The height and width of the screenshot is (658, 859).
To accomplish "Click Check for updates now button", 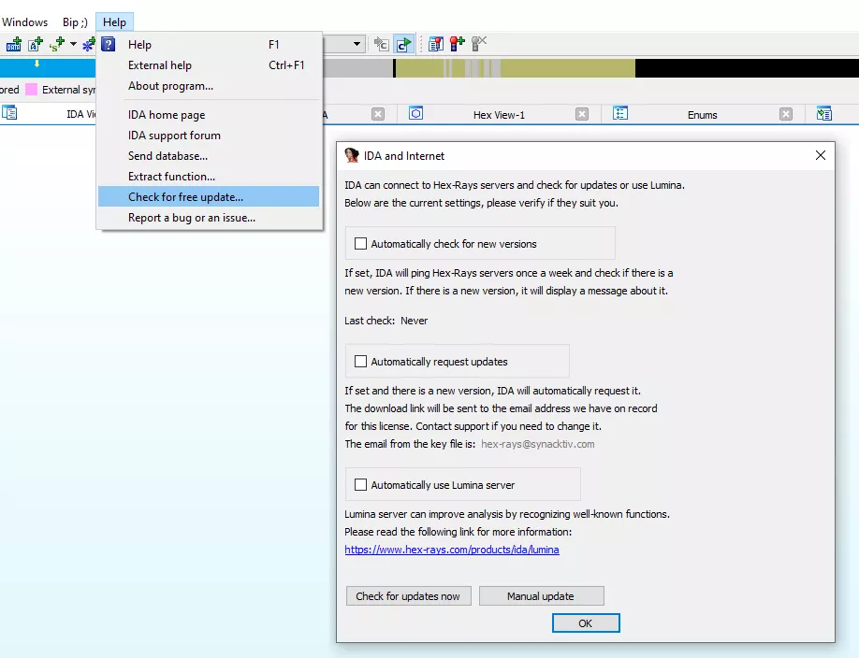I will click(408, 596).
